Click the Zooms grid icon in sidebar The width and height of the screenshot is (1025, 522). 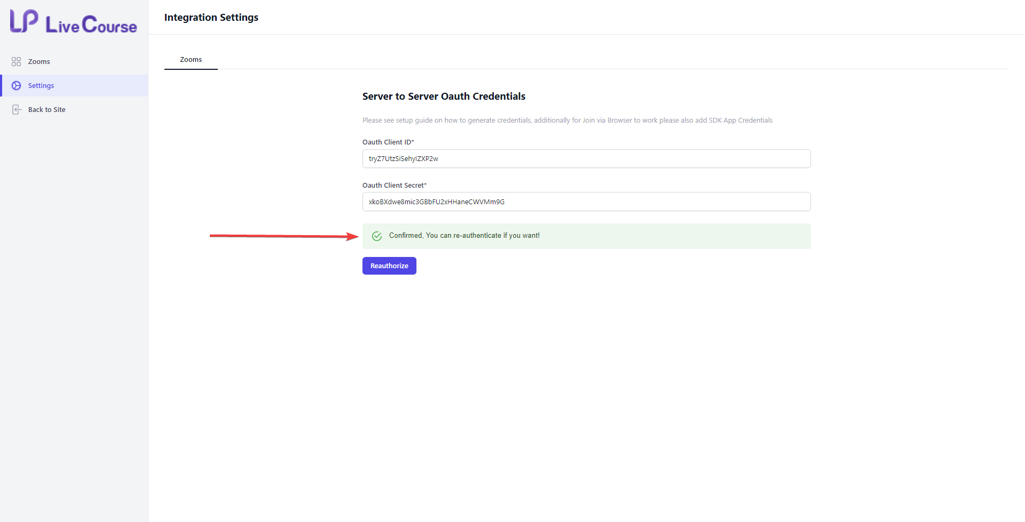(17, 62)
